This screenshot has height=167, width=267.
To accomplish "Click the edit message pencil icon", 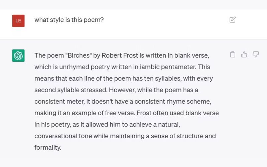I will [x=233, y=20].
